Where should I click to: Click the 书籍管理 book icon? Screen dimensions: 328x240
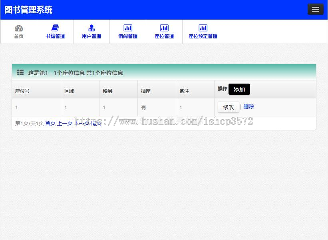(55, 28)
